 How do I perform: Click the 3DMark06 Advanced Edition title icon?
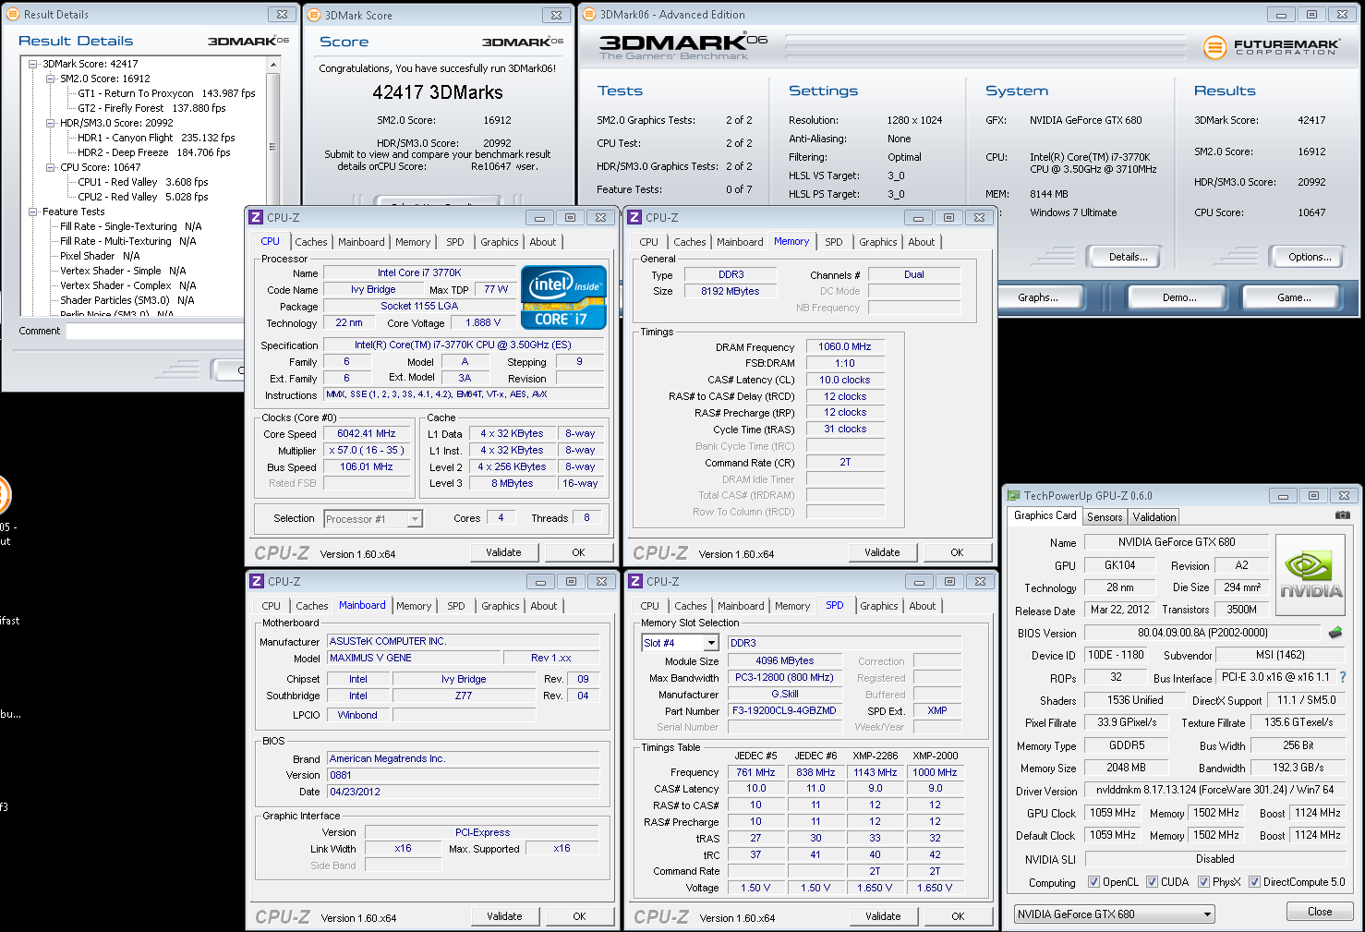coord(589,14)
